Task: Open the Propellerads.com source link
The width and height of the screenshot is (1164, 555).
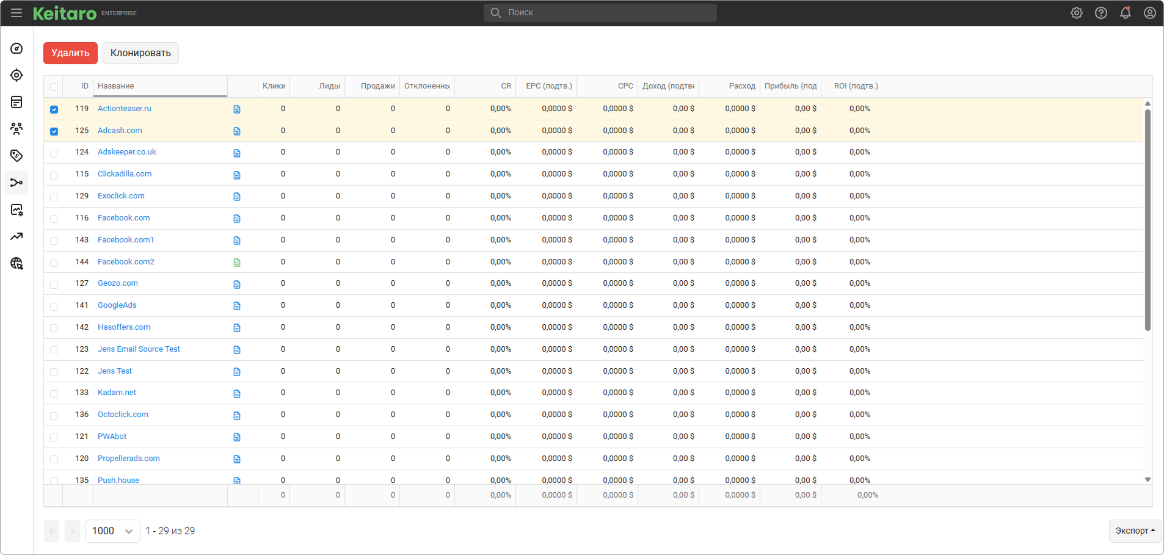Action: (x=129, y=459)
